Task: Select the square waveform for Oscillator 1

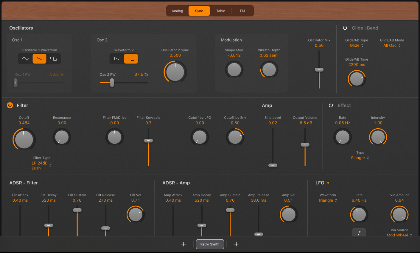Action: (54, 58)
